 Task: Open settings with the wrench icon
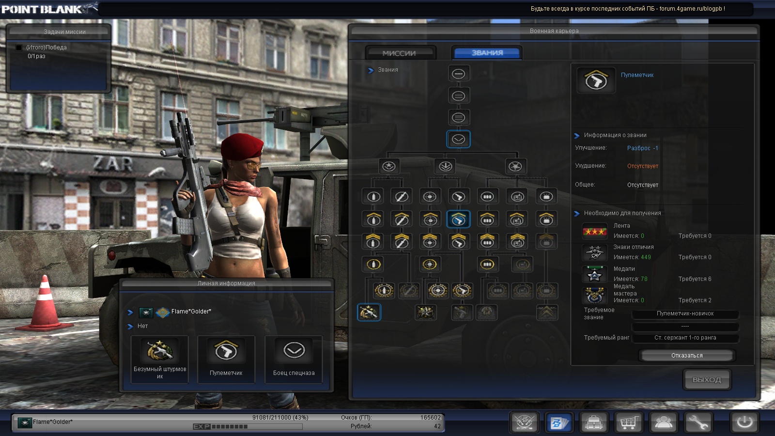[x=697, y=423]
